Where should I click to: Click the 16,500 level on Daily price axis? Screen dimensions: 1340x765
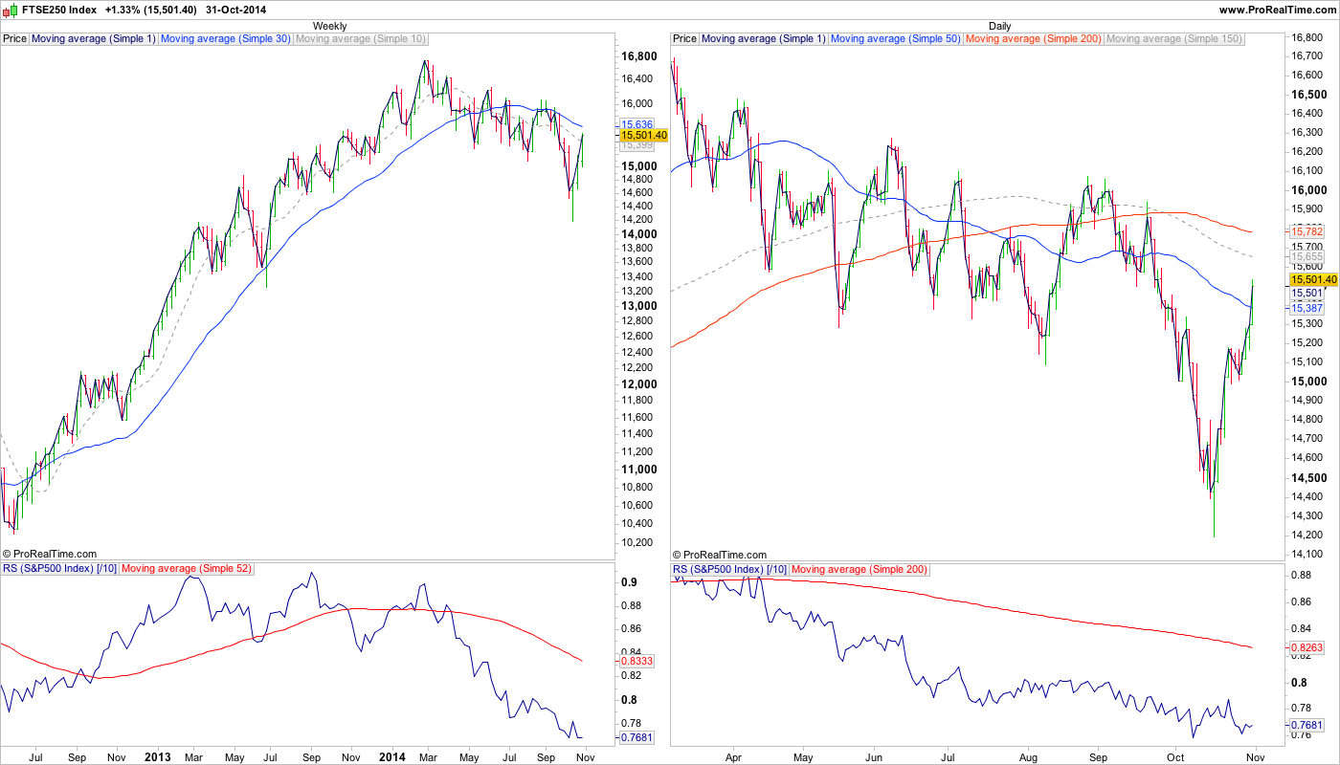click(1308, 95)
